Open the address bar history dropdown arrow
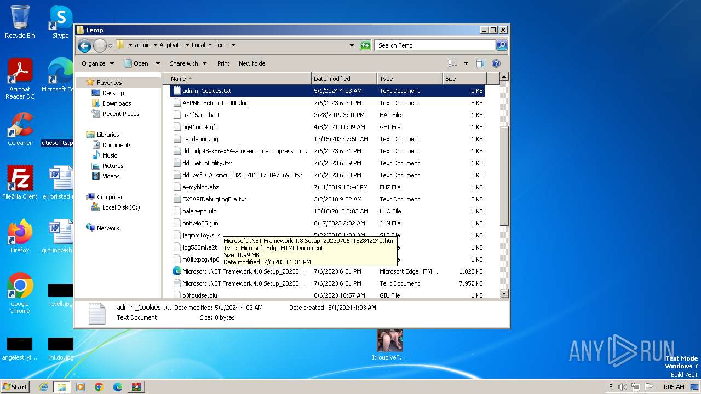Screen dimensions: 701x394 tap(352, 45)
